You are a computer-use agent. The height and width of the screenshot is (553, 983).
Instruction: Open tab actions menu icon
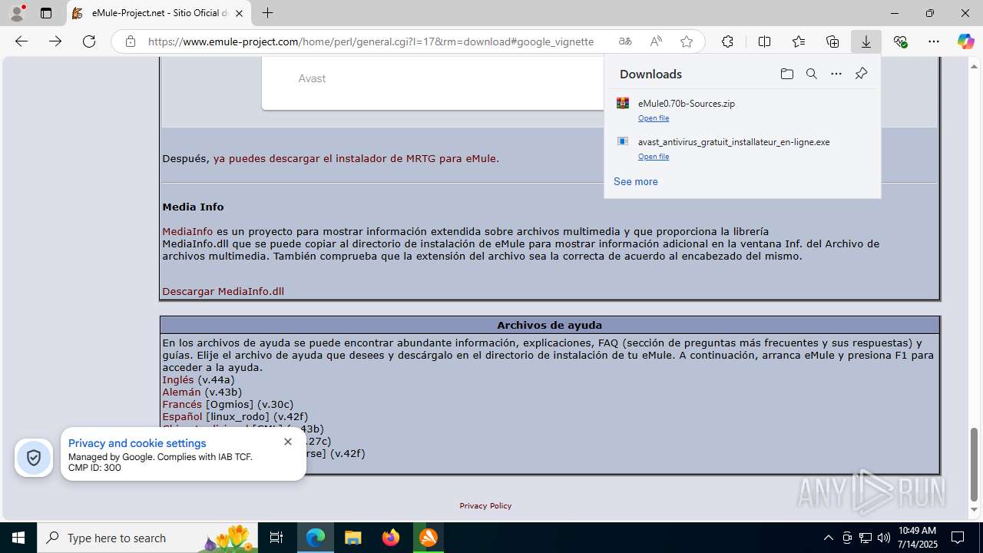coord(46,13)
